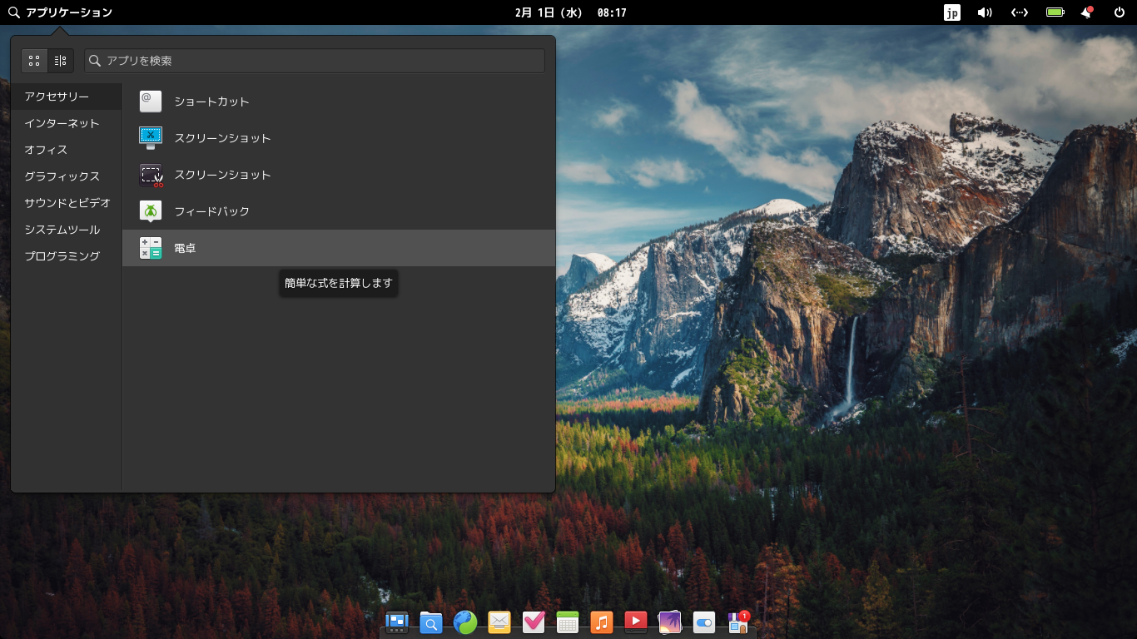Open Tasks checkmark app from the dock

pos(534,622)
